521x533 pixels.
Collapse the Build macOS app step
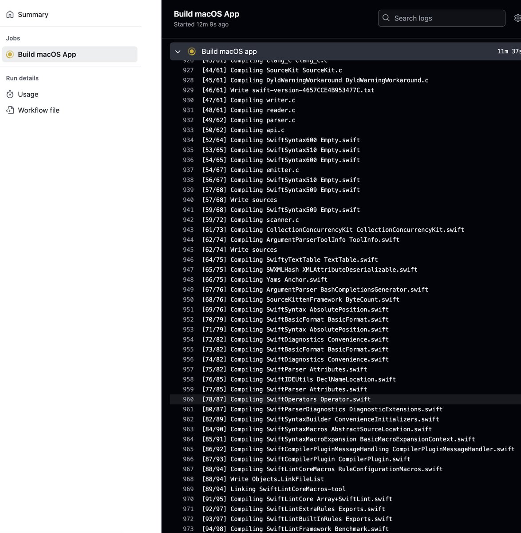(x=178, y=52)
